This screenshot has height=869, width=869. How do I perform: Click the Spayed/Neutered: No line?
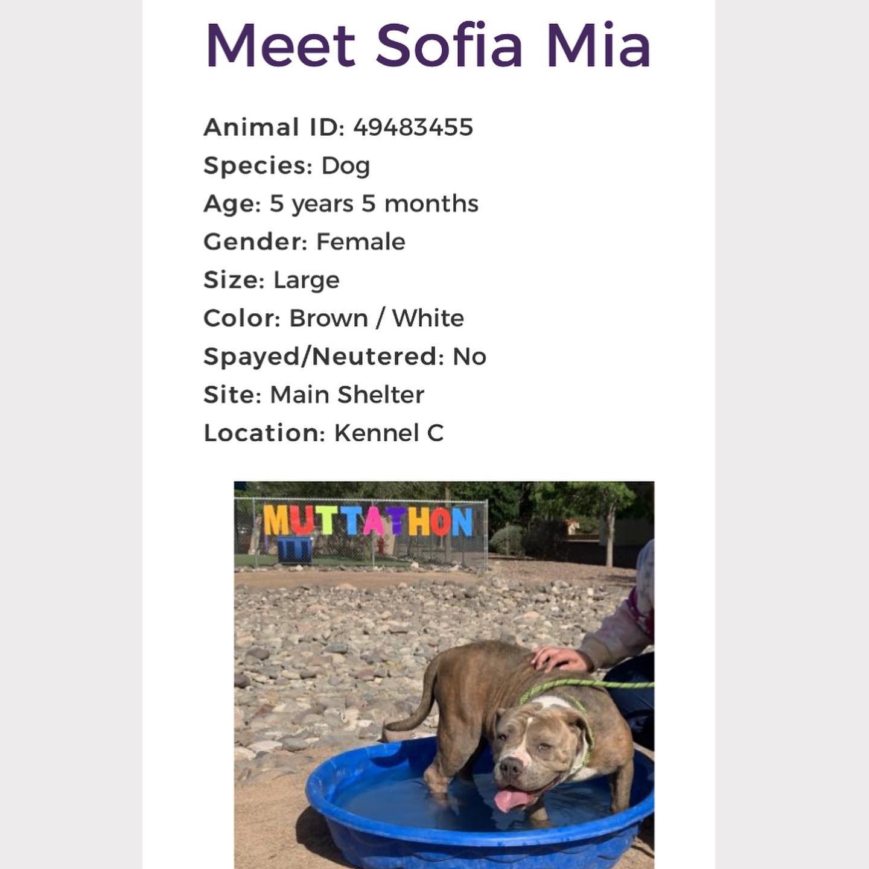(x=345, y=357)
